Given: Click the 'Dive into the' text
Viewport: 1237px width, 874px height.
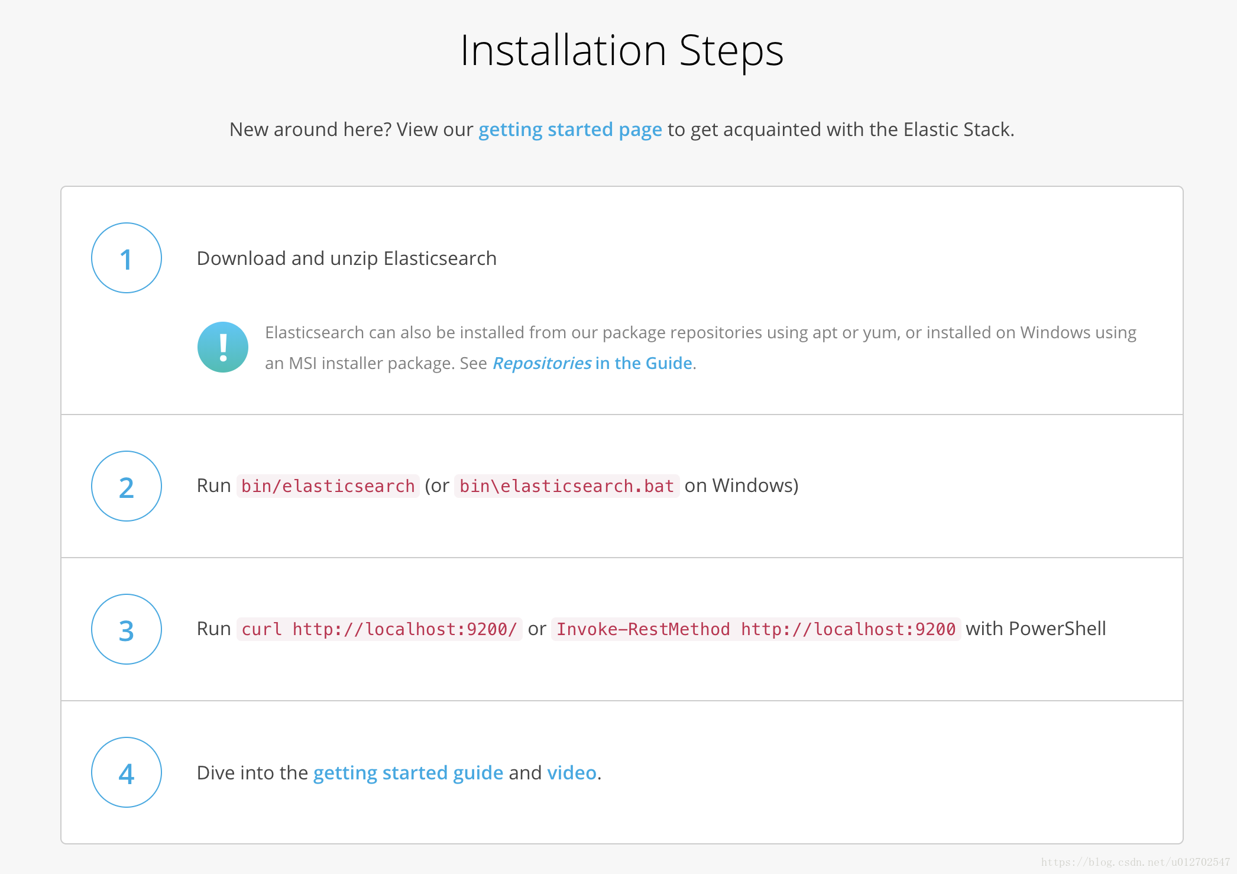Looking at the screenshot, I should [x=252, y=773].
